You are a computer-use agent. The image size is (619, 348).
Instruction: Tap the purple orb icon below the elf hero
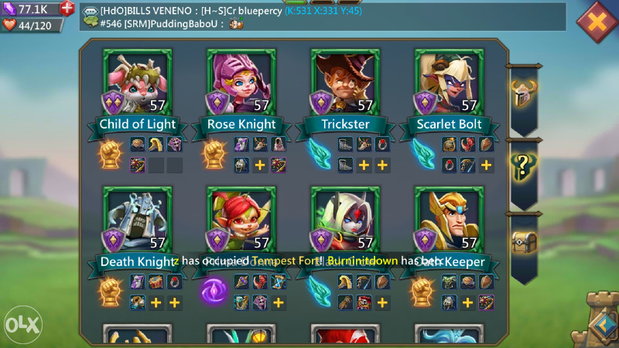coord(214,291)
